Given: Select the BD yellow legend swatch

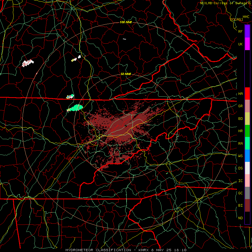Looking at the screenshot, I should tap(247, 119).
